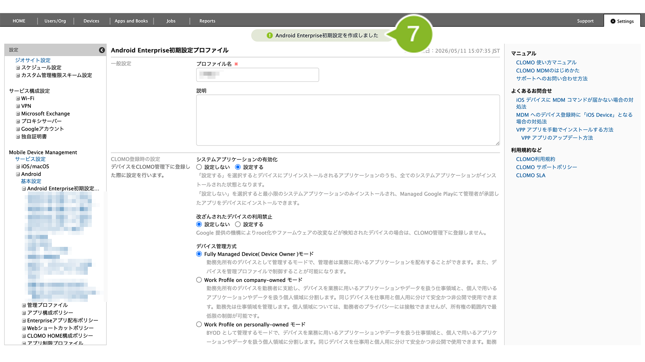
Task: Expand 独自証明書 tree node
Action: [x=18, y=137]
